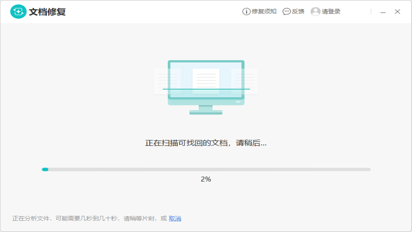Click the bottom 正在分析文件 notice text

pos(80,218)
